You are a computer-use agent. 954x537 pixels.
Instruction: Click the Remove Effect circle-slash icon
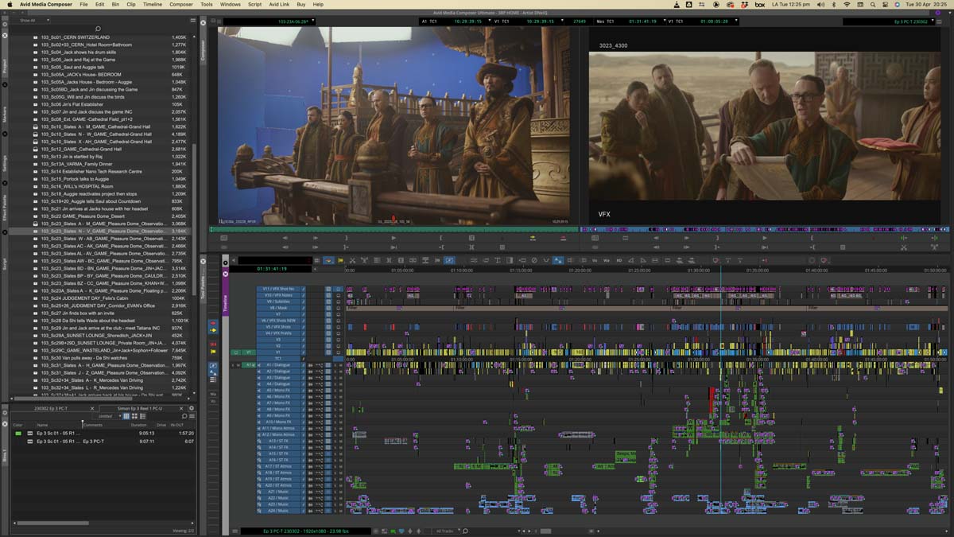[x=534, y=260]
